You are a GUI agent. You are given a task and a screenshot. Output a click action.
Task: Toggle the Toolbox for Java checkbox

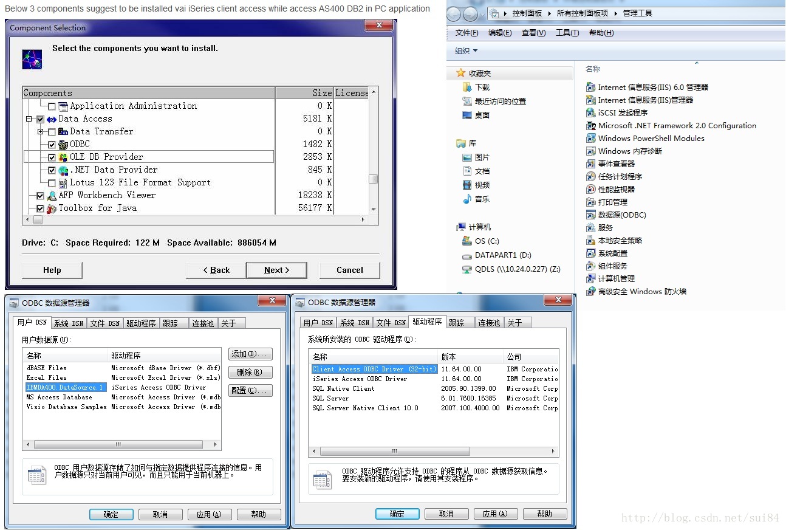(x=40, y=208)
